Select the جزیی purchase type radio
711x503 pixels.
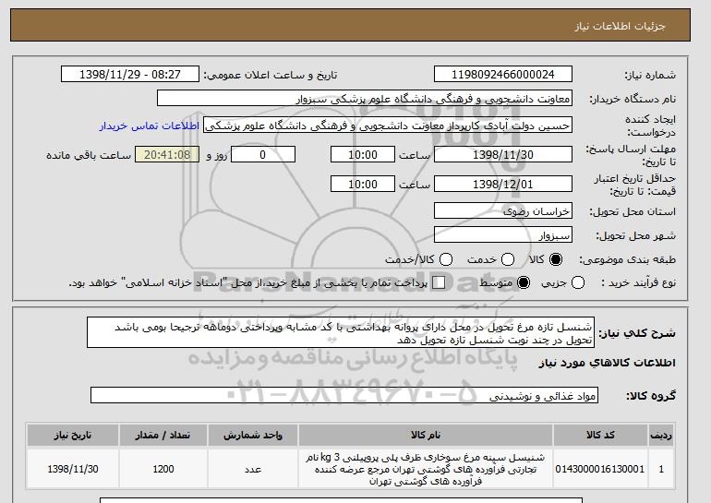(x=578, y=282)
